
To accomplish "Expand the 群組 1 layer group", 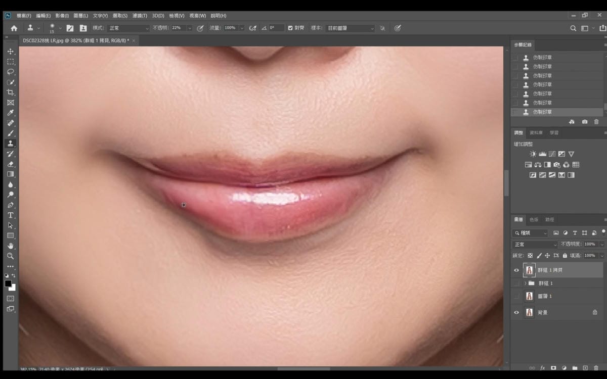I will 525,283.
